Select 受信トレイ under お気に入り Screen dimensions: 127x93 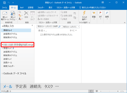16,30
